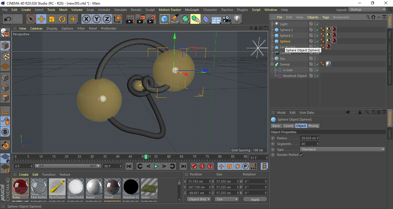Click Render View clapperboard icon
The image size is (393, 209).
(x=131, y=19)
